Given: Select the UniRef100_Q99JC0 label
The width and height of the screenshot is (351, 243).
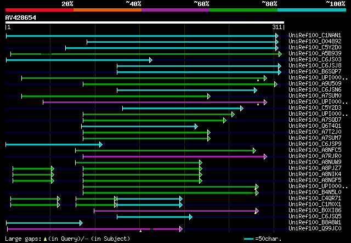Looking at the screenshot, I should [315, 229].
